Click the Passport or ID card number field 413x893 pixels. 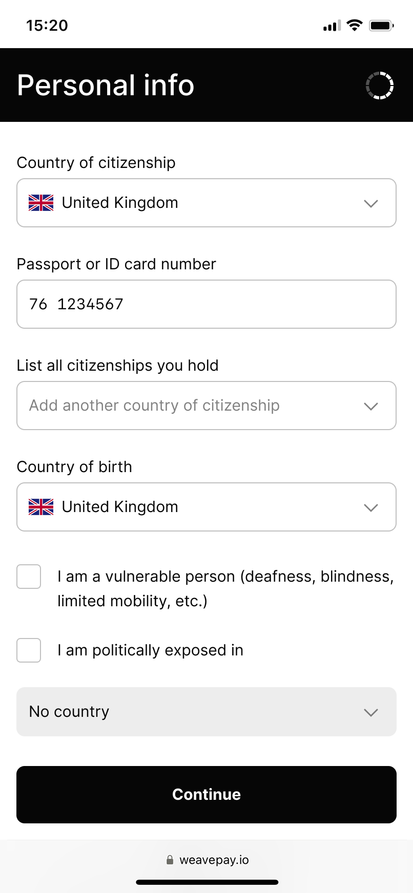[206, 304]
